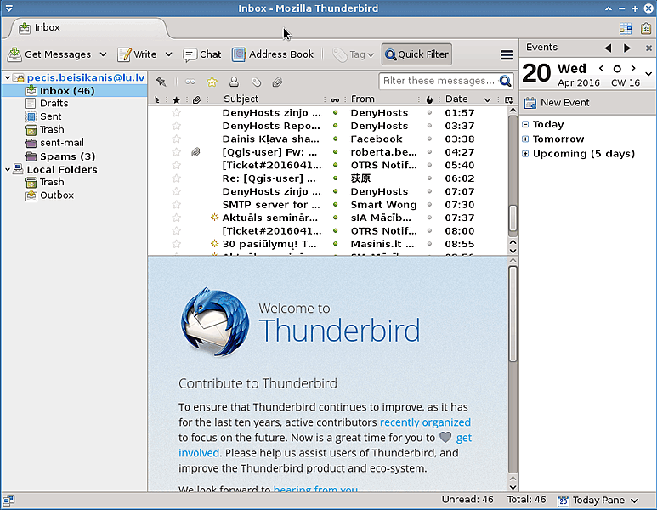Toggle the contacts-only quick filter
The height and width of the screenshot is (510, 657).
[x=234, y=82]
